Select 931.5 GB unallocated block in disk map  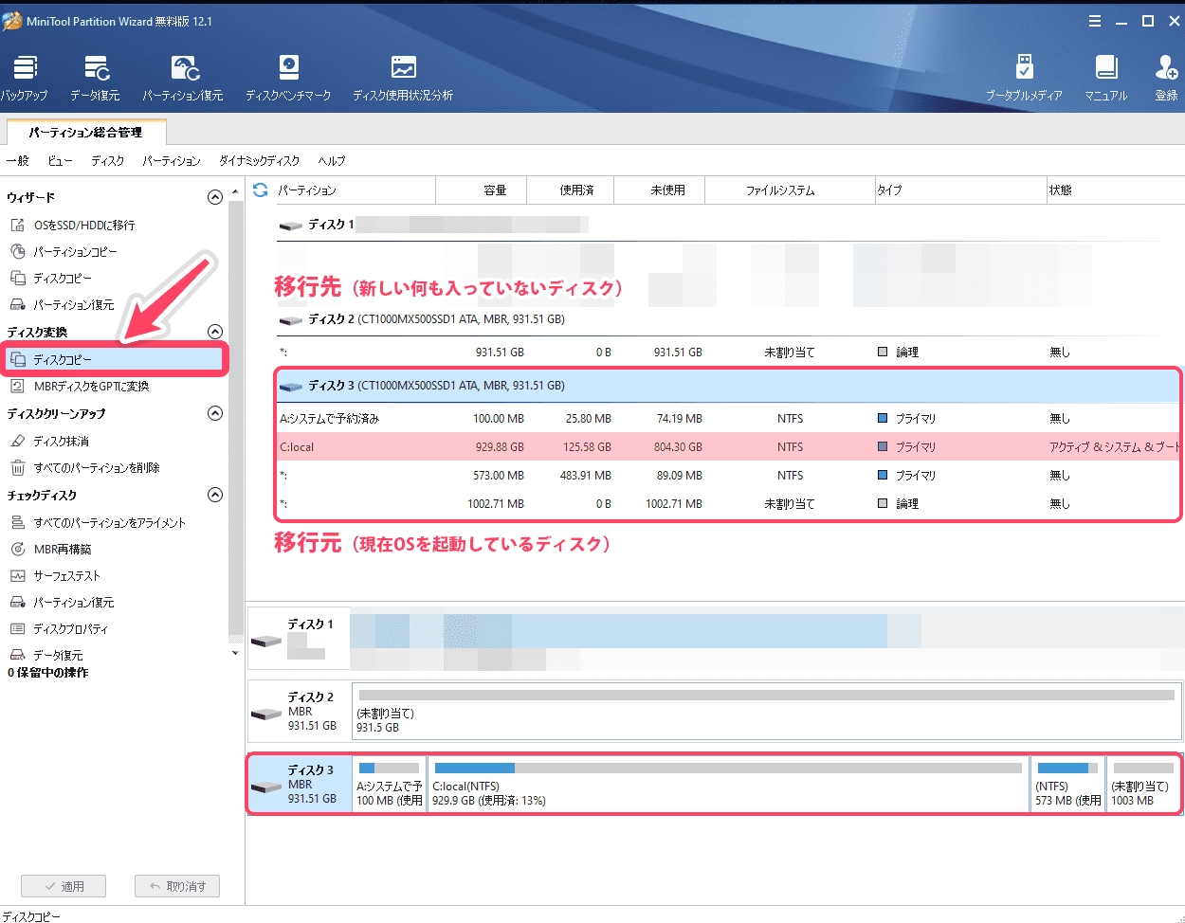(x=767, y=711)
